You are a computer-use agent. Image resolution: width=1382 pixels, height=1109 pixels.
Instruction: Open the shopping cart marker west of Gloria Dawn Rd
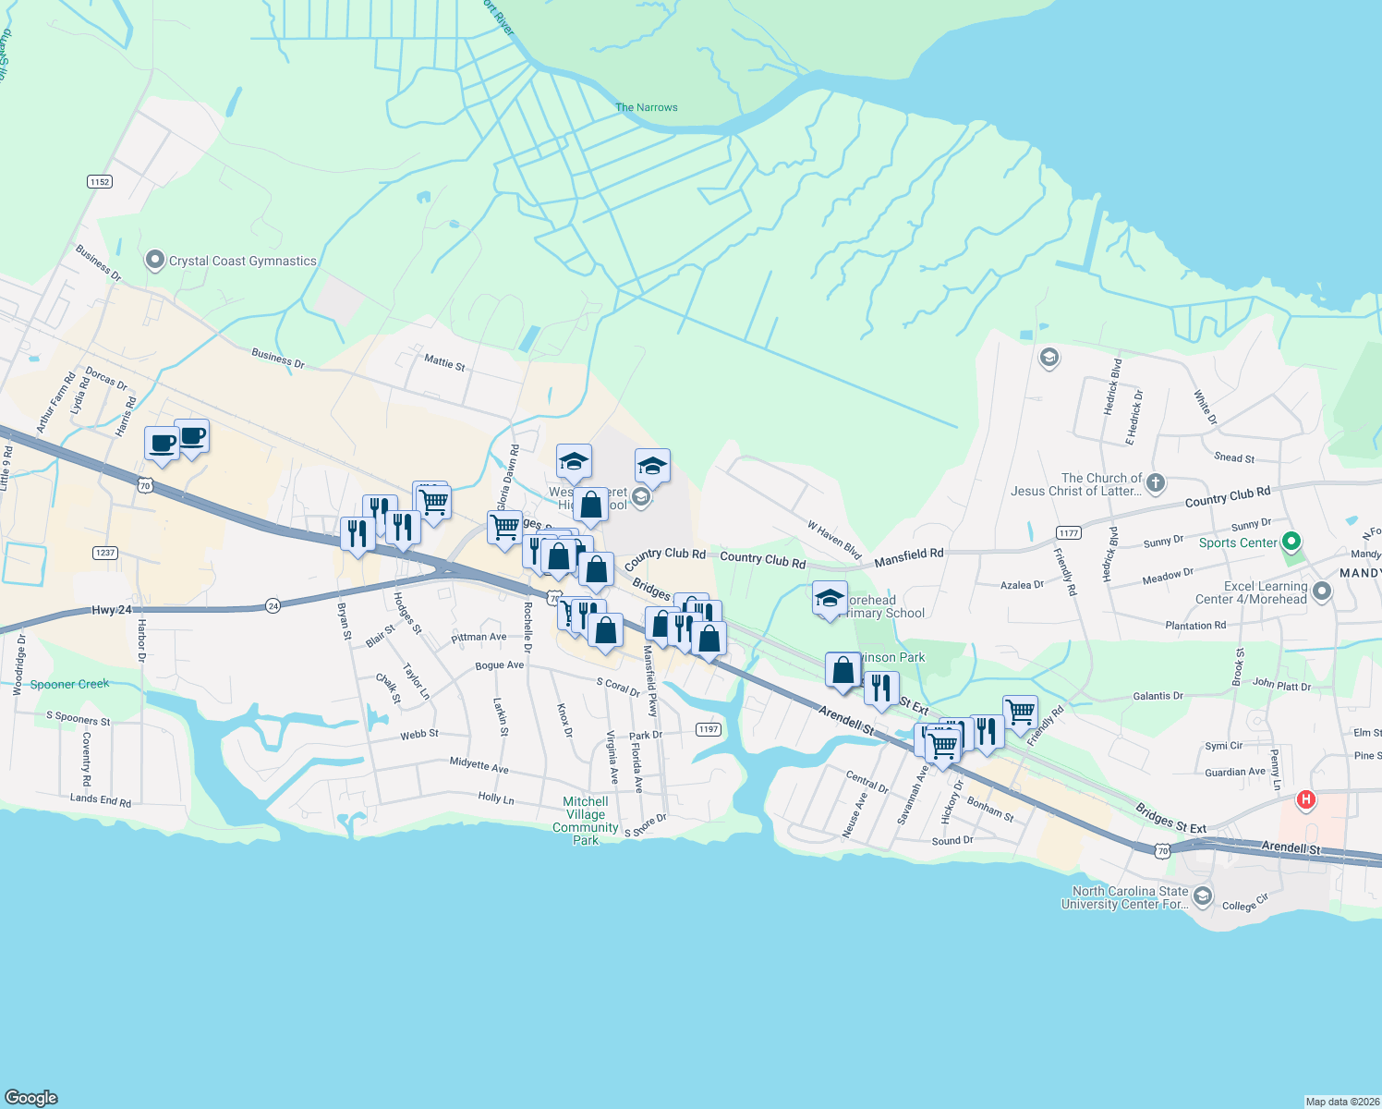tap(432, 504)
